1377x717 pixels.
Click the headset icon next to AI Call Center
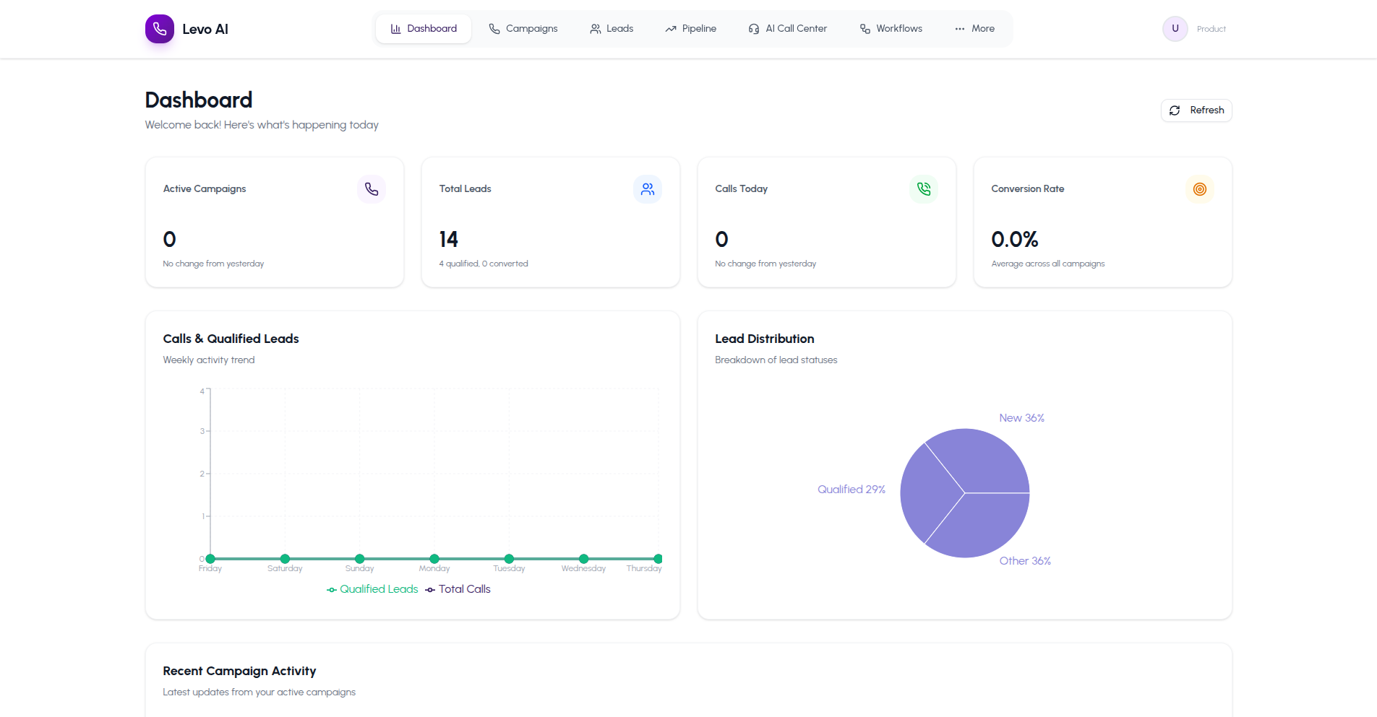[754, 28]
